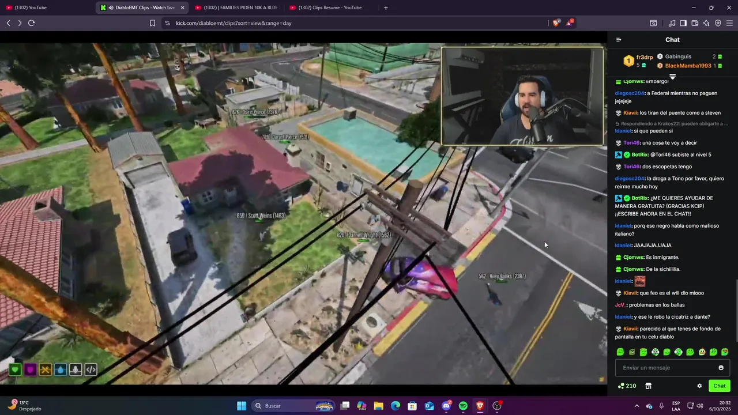Show hidden system tray icons

(637, 406)
